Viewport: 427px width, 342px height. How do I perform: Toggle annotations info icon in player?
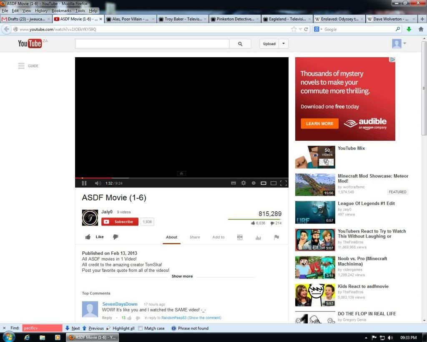(254, 183)
